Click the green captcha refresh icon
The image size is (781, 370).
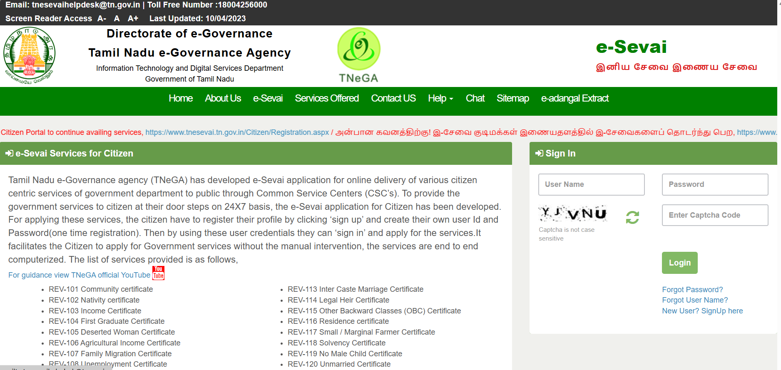click(x=632, y=217)
